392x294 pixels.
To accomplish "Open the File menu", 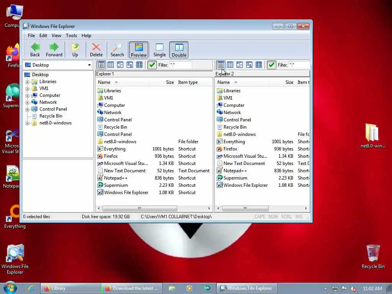I will [x=31, y=36].
